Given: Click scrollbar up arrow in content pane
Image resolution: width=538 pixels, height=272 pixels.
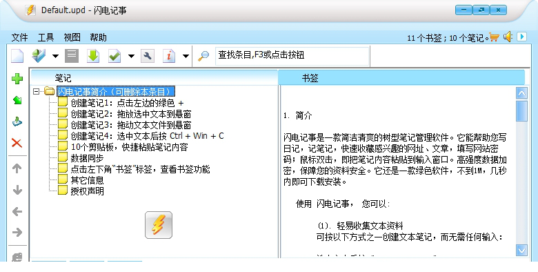Looking at the screenshot, I should [521, 93].
